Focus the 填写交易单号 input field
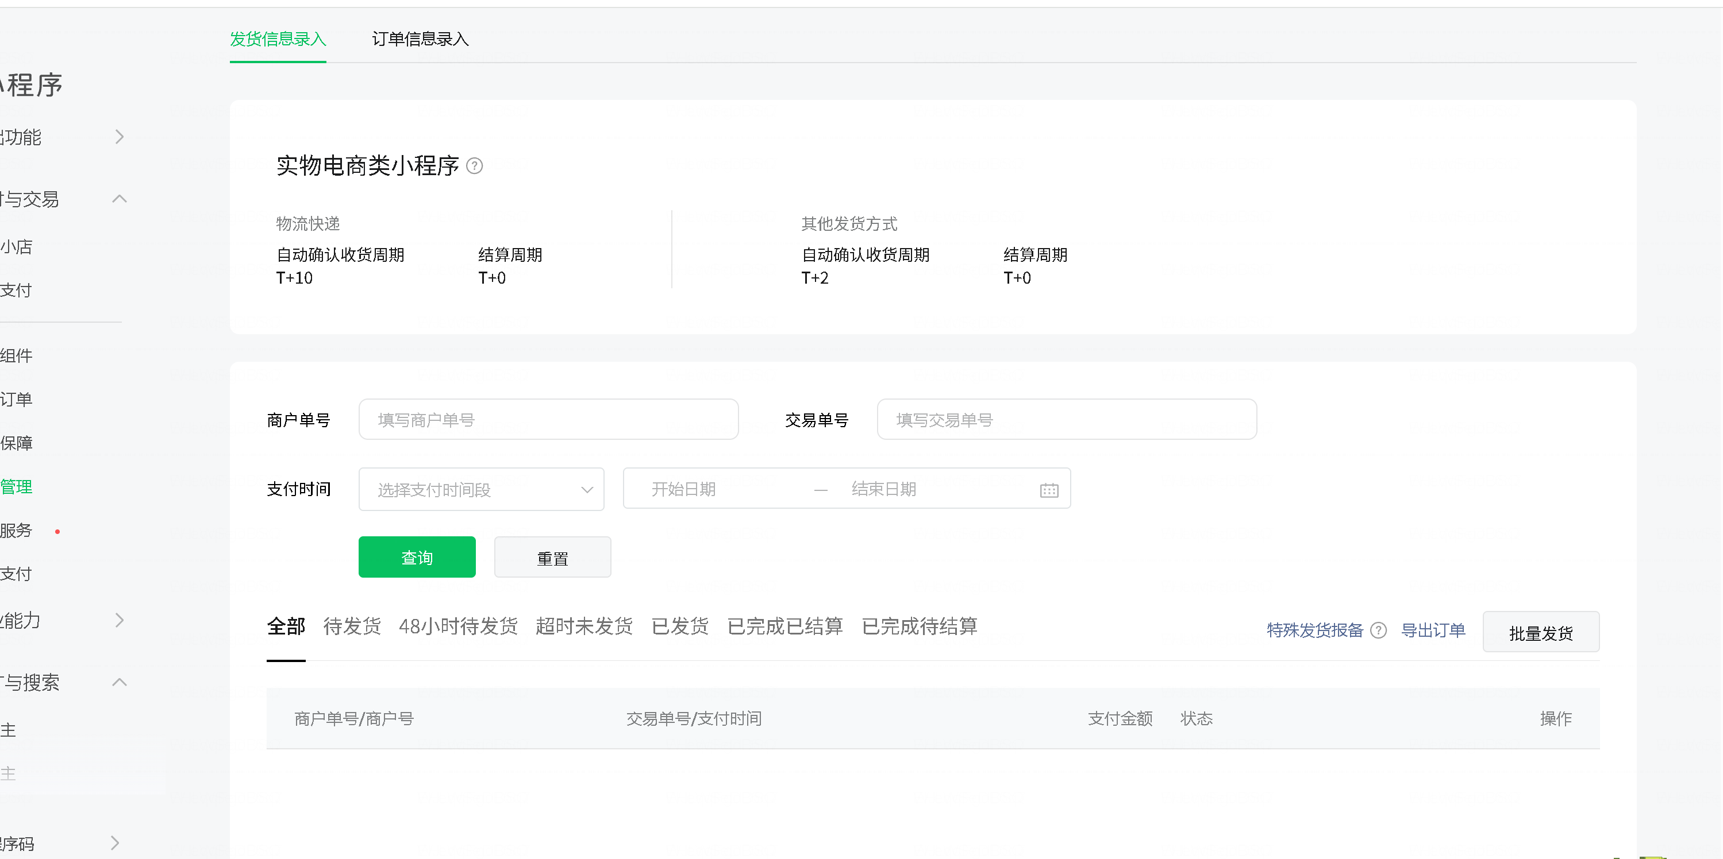This screenshot has width=1723, height=859. tap(1067, 419)
